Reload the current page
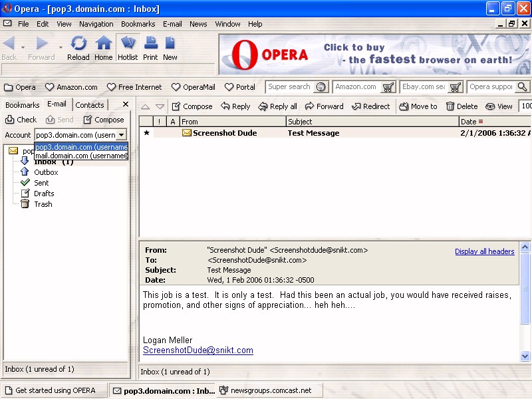Image resolution: width=532 pixels, height=399 pixels. tap(78, 47)
